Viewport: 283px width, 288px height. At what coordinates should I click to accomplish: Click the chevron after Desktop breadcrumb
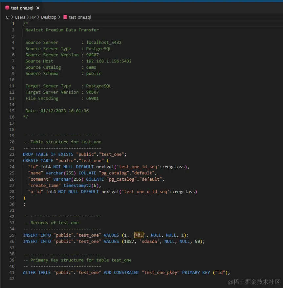(59, 17)
